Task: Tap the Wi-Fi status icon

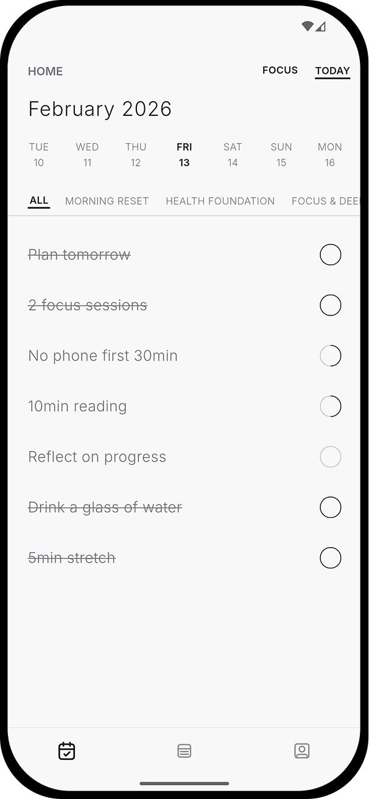Action: [307, 24]
